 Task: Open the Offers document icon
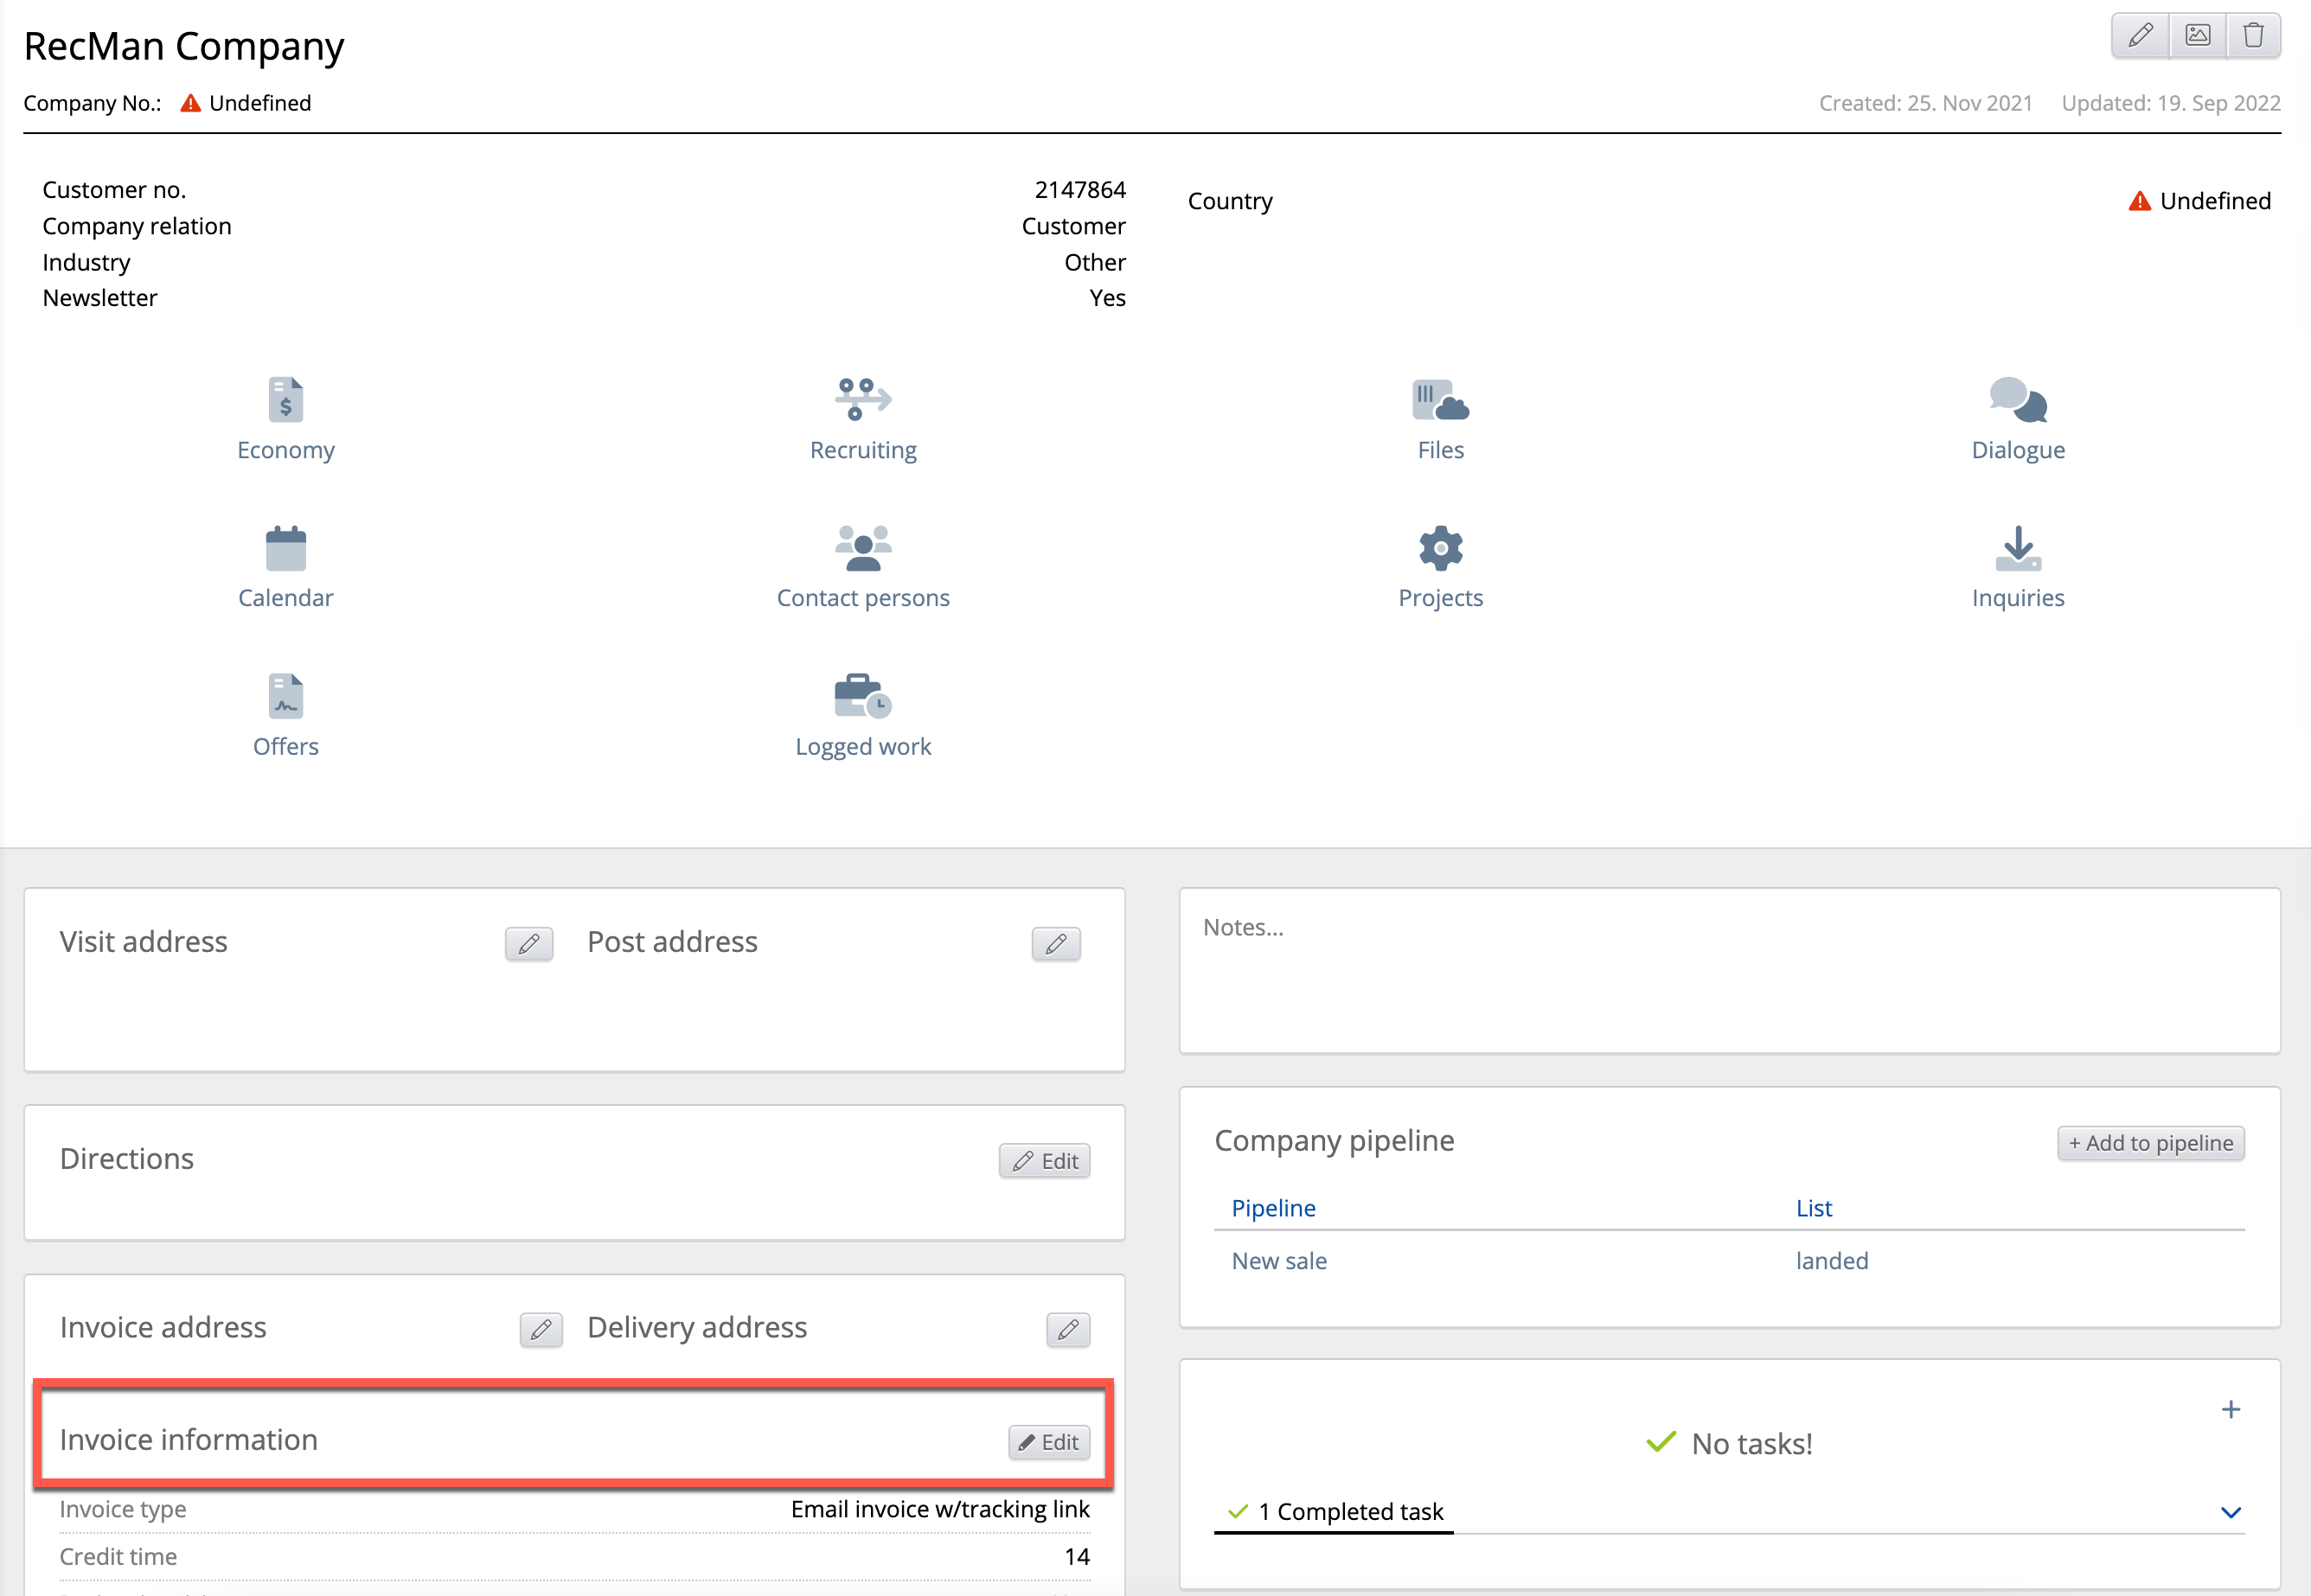point(285,696)
